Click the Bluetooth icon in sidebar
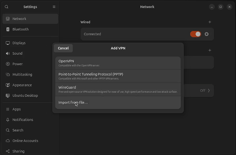The image size is (236, 155). coord(8,29)
